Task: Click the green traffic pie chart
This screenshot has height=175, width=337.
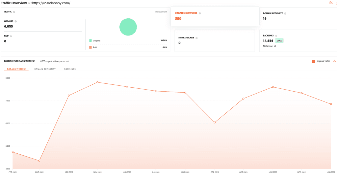Action: (128, 27)
